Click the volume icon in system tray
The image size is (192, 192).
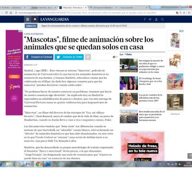(180, 164)
